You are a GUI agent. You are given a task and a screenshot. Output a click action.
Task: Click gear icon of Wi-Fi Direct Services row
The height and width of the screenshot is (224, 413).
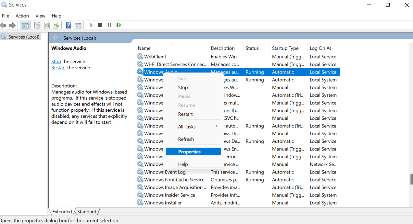pyautogui.click(x=140, y=64)
